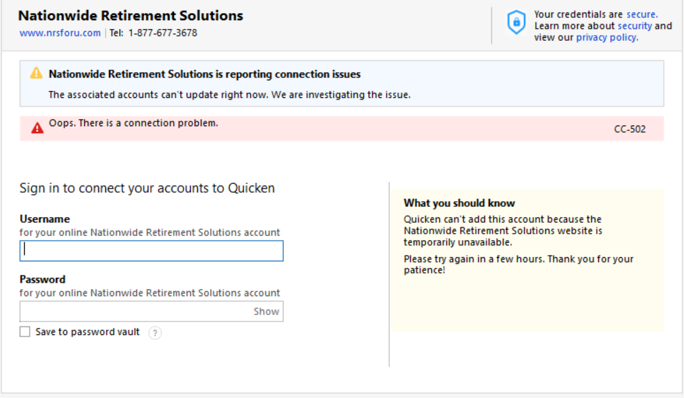This screenshot has width=684, height=398.
Task: View the privacy policy link
Action: click(x=607, y=37)
